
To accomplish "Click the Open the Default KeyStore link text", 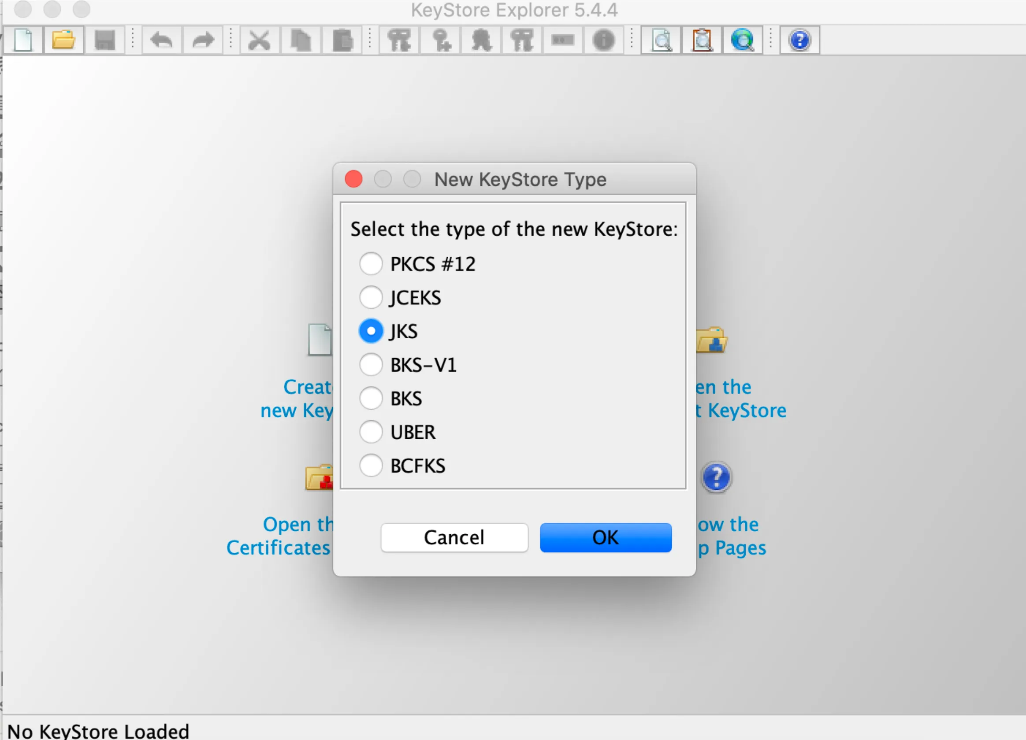I will (741, 399).
